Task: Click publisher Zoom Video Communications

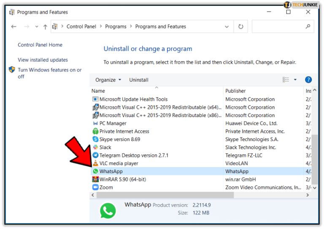Action: click(263, 187)
